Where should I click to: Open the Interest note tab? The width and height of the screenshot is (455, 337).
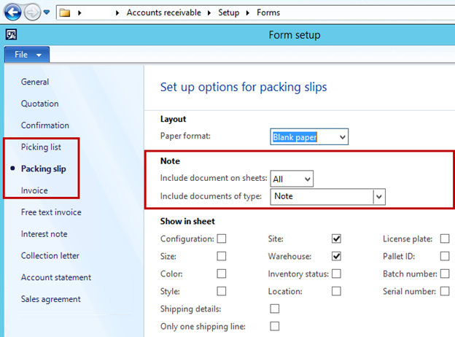(x=44, y=234)
